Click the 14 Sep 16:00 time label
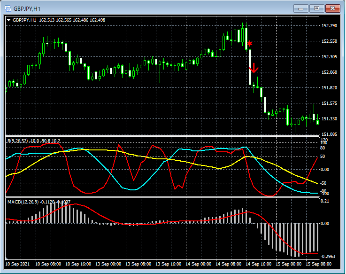Image resolution: width=346 pixels, height=274 pixels. coord(258,264)
